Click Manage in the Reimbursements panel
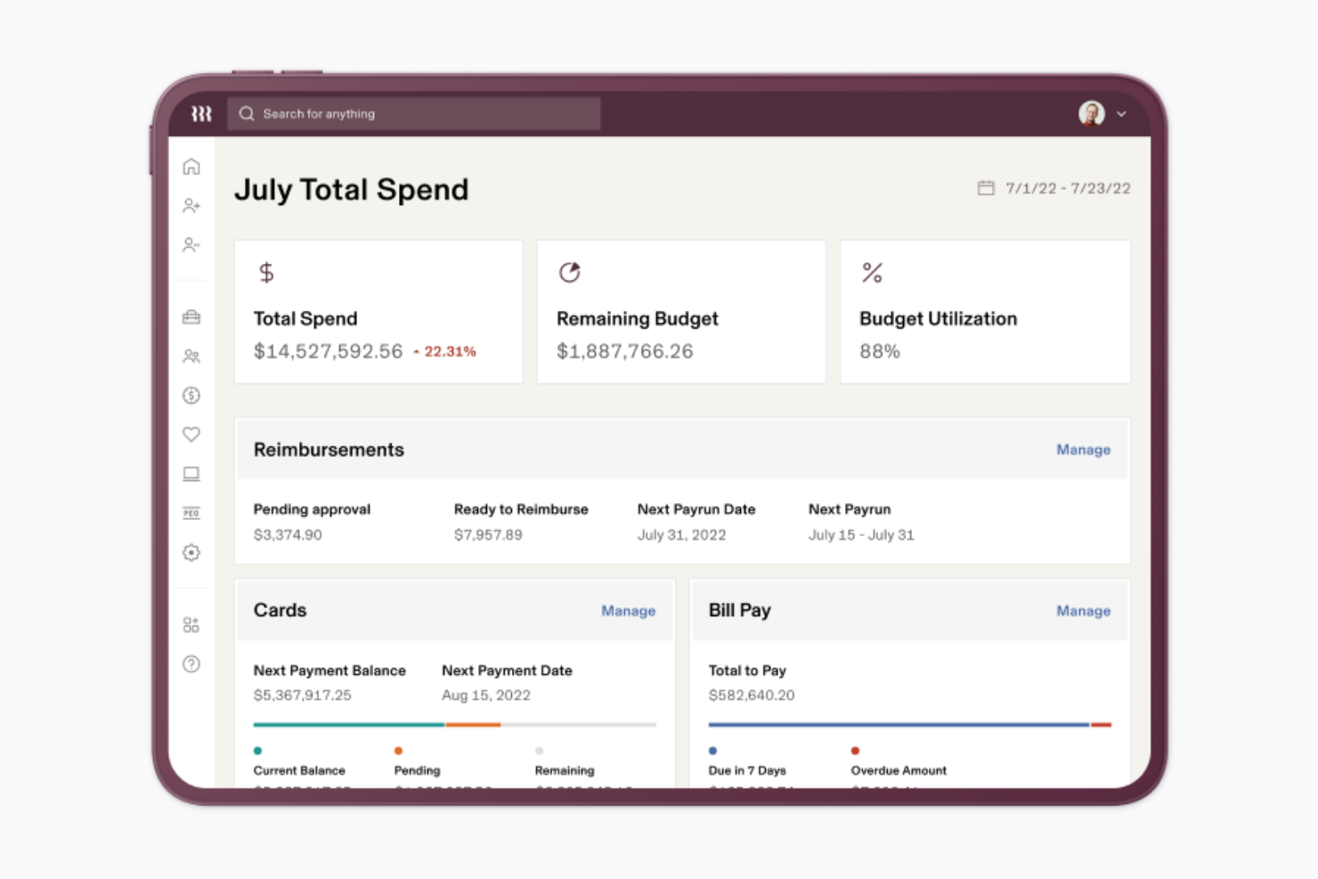 1083,450
